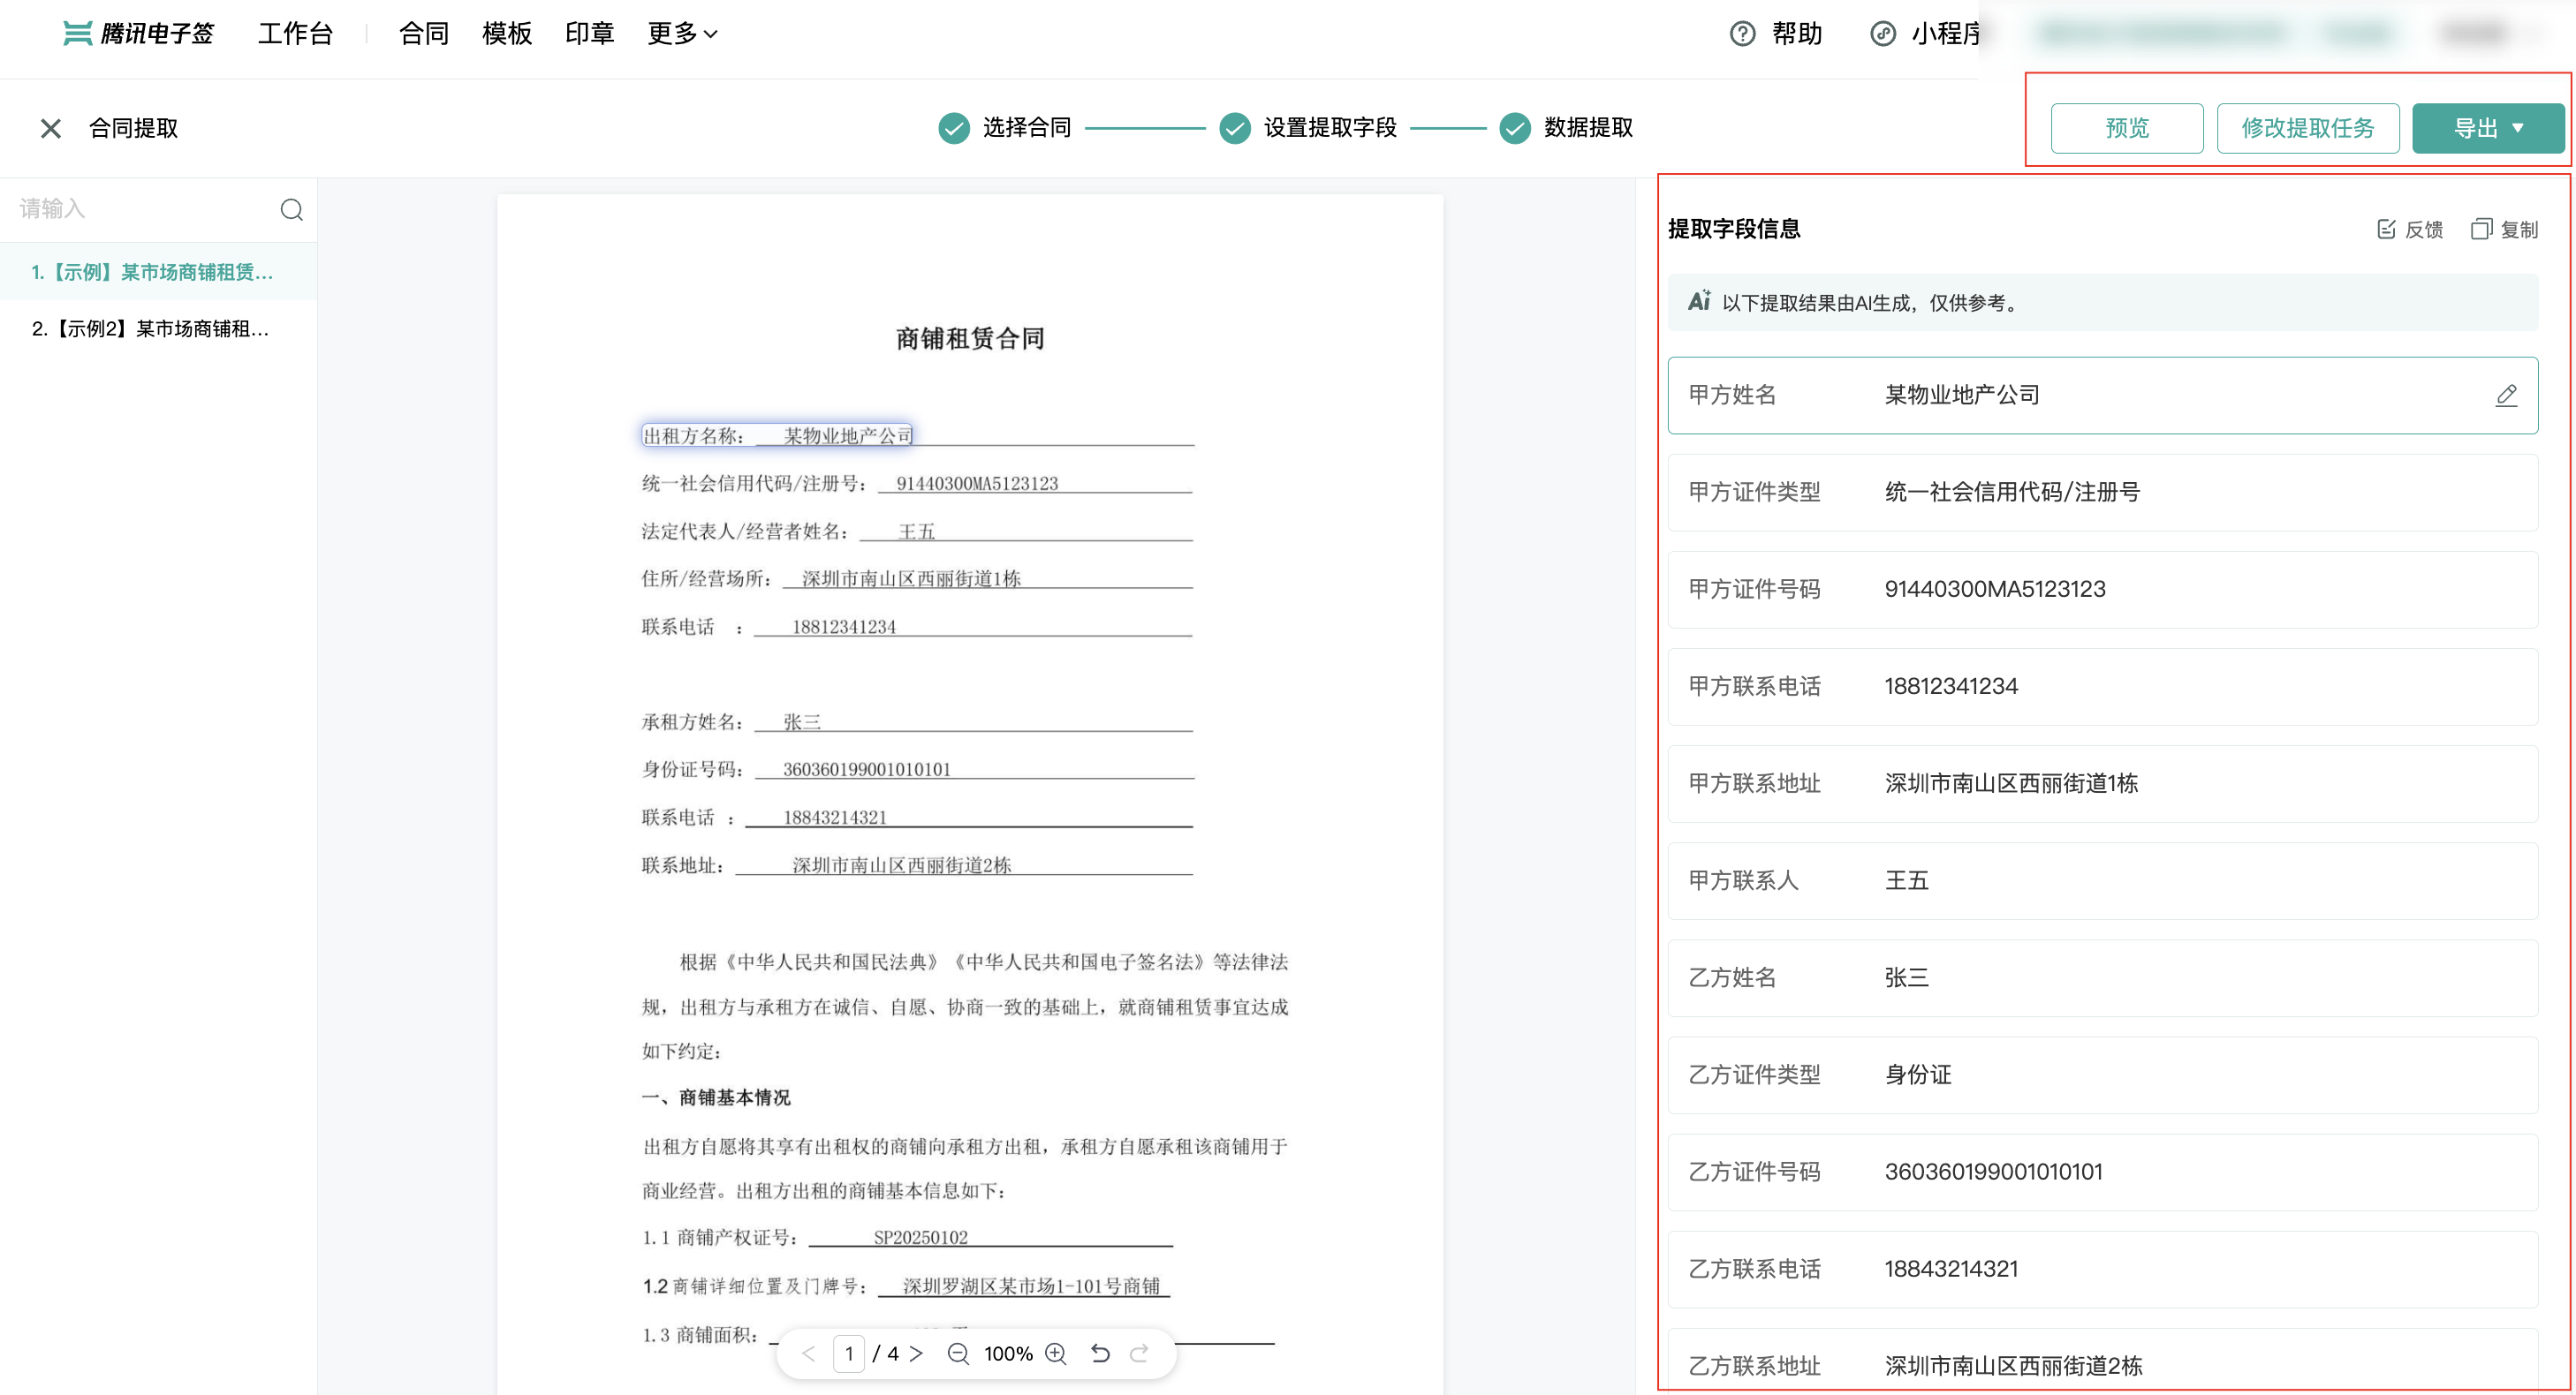Viewport: 2576px width, 1395px height.
Task: Select the 乙方联系地址 field row
Action: coord(2103,1361)
